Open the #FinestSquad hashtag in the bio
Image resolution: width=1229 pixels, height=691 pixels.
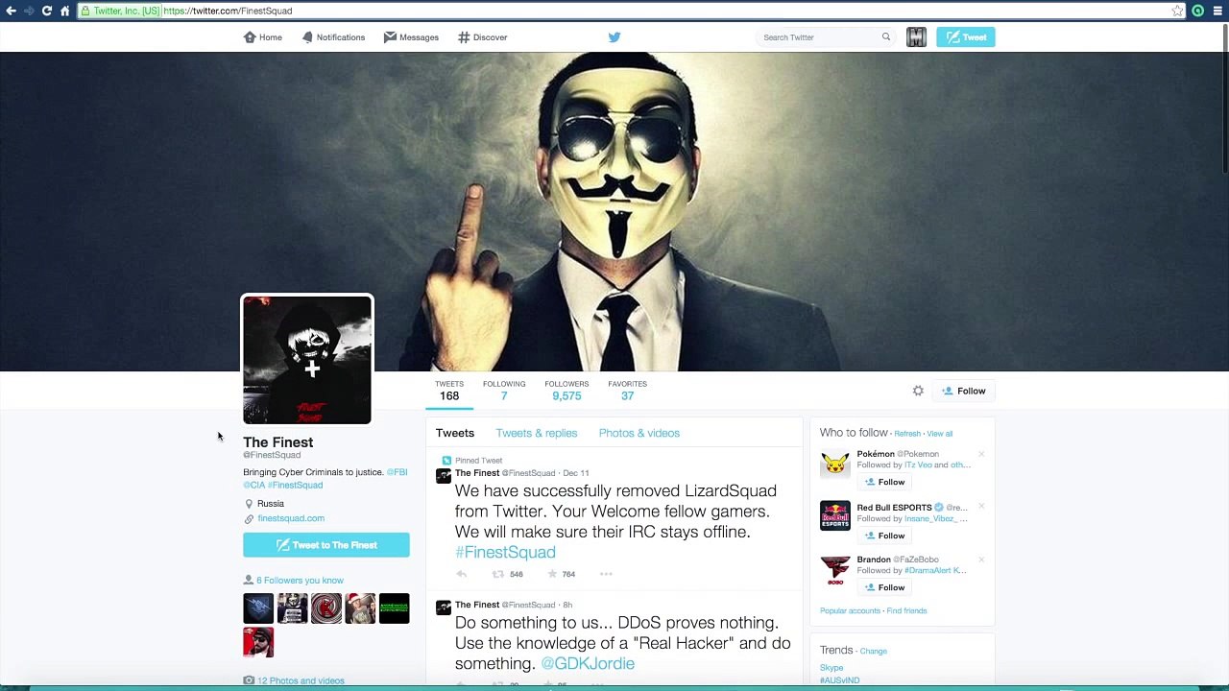295,485
